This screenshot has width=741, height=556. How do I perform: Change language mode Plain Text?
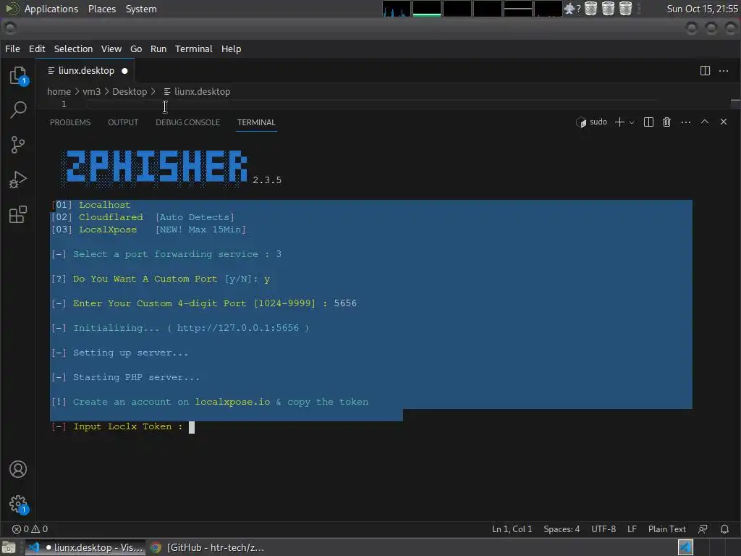(666, 528)
